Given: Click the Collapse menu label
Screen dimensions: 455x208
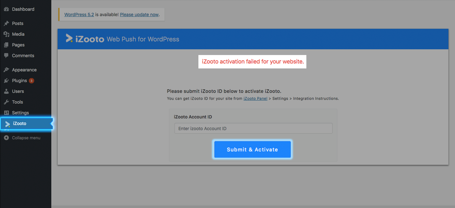Looking at the screenshot, I should click(26, 138).
